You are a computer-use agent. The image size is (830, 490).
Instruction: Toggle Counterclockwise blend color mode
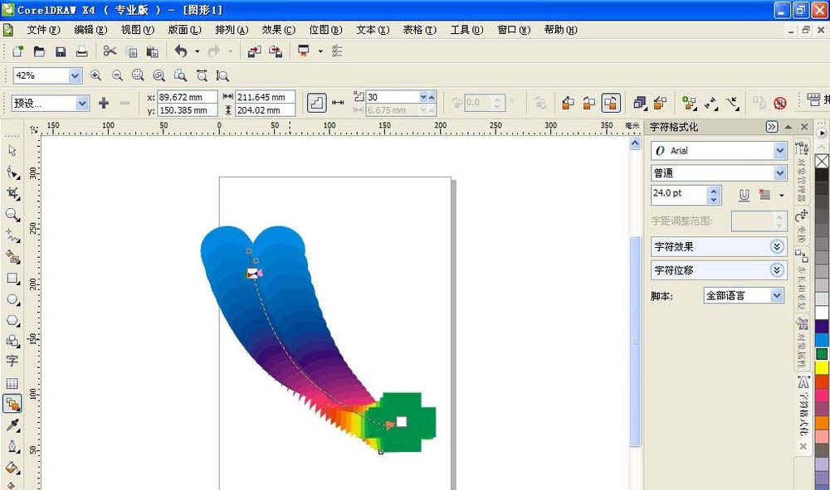(x=610, y=103)
